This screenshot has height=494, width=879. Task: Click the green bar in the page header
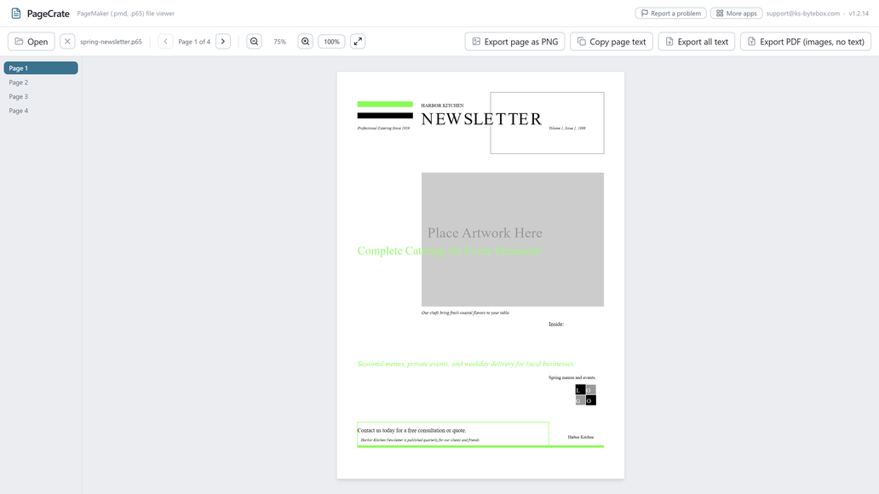tap(385, 104)
